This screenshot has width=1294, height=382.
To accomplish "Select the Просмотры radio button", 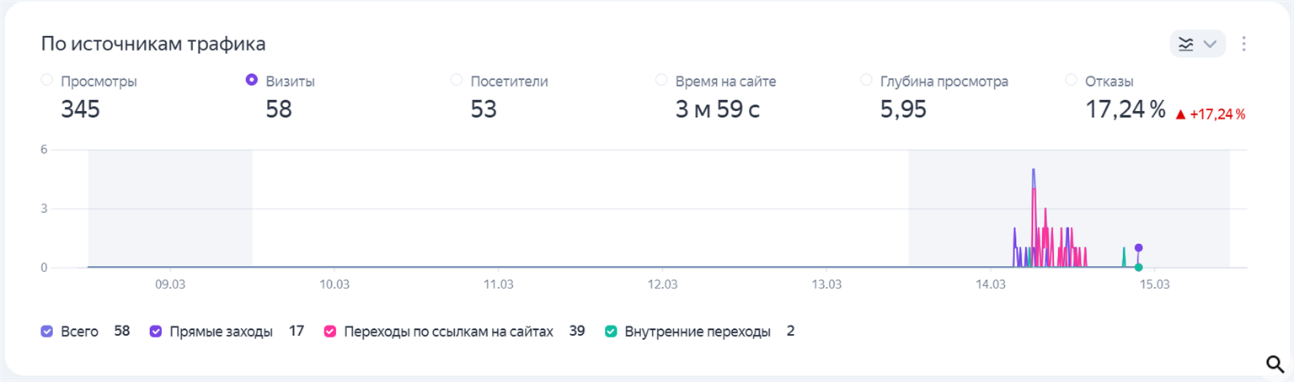I will (46, 80).
